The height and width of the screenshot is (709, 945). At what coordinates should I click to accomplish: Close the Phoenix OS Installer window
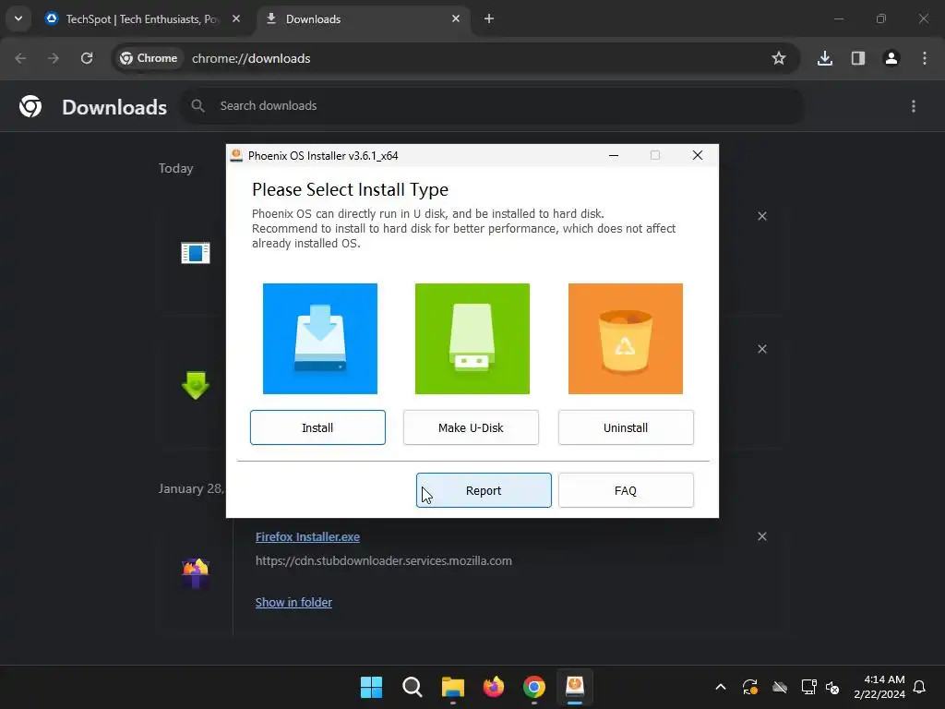[698, 155]
